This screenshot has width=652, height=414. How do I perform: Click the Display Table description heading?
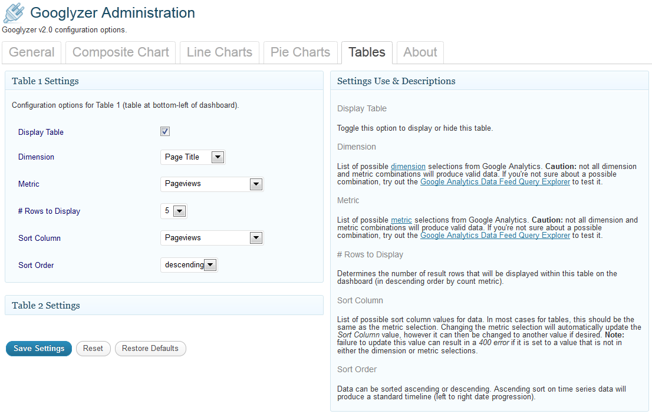362,108
